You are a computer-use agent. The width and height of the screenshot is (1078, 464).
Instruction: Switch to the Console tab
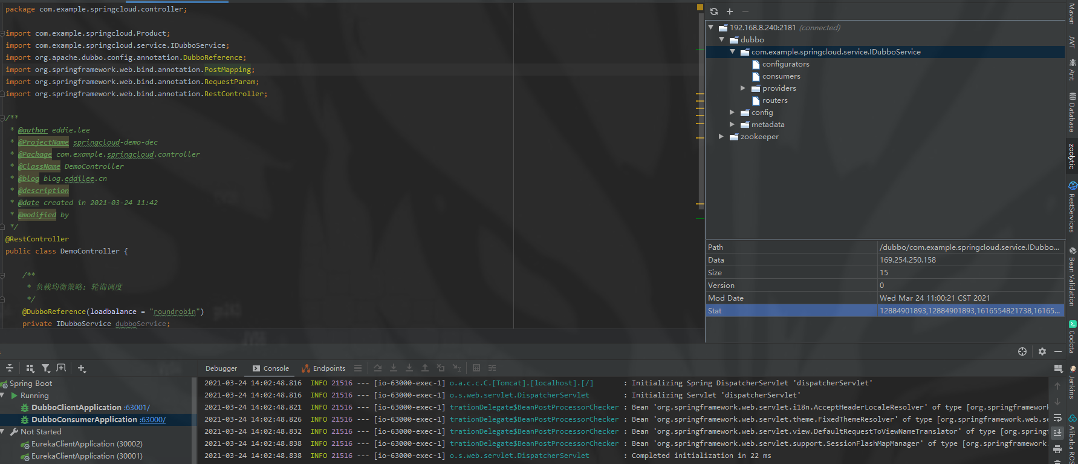(271, 368)
